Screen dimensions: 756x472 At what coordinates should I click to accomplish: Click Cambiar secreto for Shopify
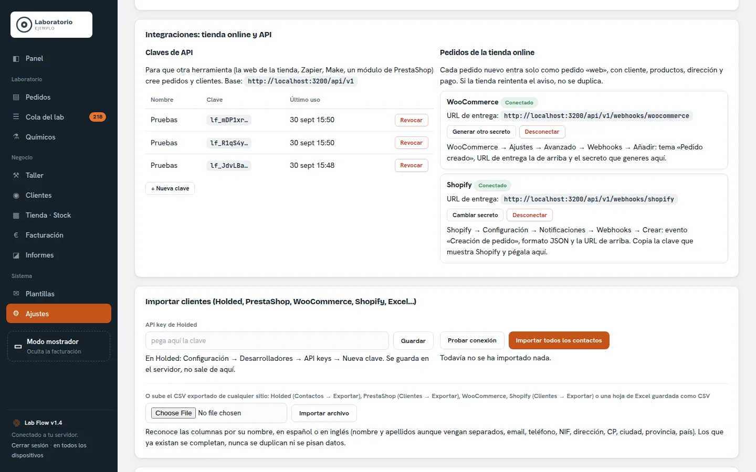click(x=475, y=215)
